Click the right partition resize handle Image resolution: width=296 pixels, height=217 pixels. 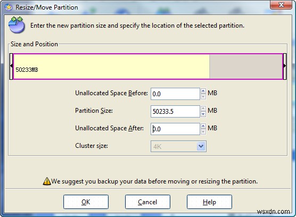pyautogui.click(x=285, y=66)
